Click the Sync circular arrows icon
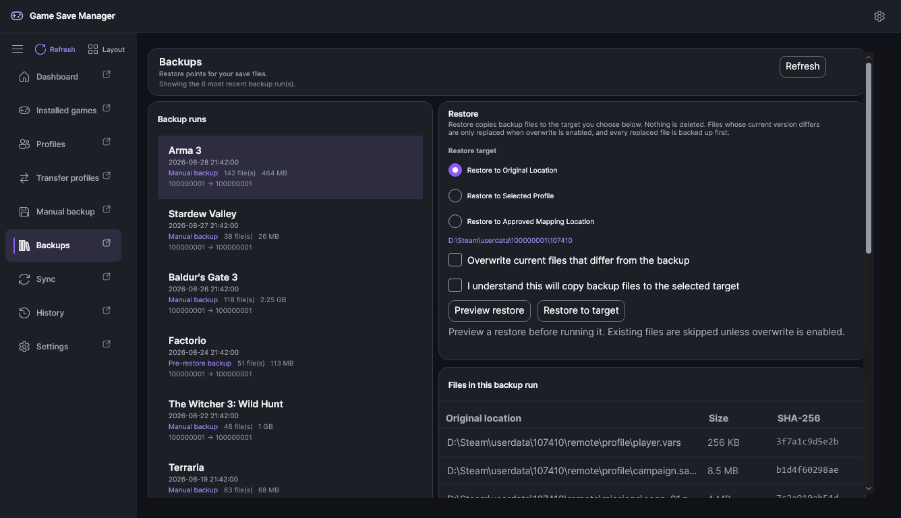The width and height of the screenshot is (901, 518). 24,279
